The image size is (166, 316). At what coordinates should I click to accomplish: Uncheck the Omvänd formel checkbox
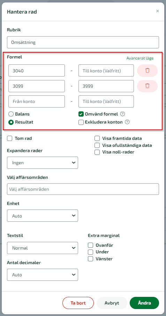81,114
